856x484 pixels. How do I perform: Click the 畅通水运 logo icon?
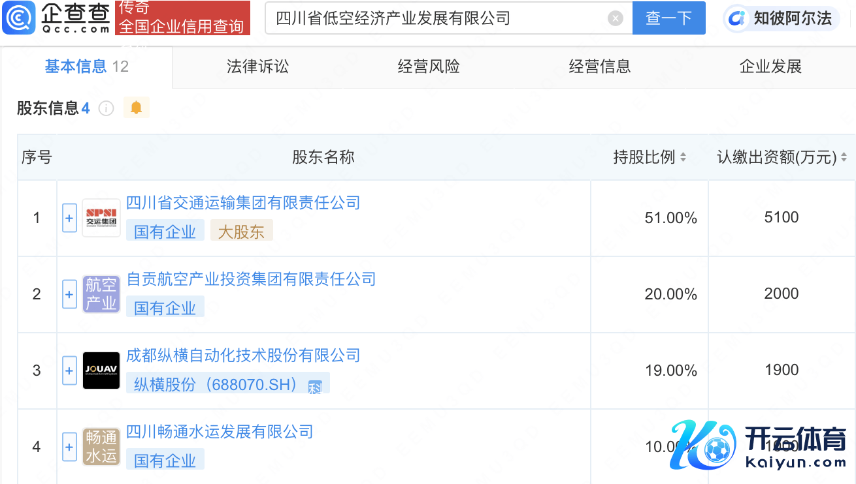(101, 447)
